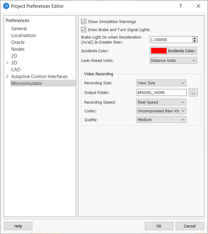Toggle Show Simulation Warnings checkbox
This screenshot has width=208, height=234.
click(x=84, y=21)
